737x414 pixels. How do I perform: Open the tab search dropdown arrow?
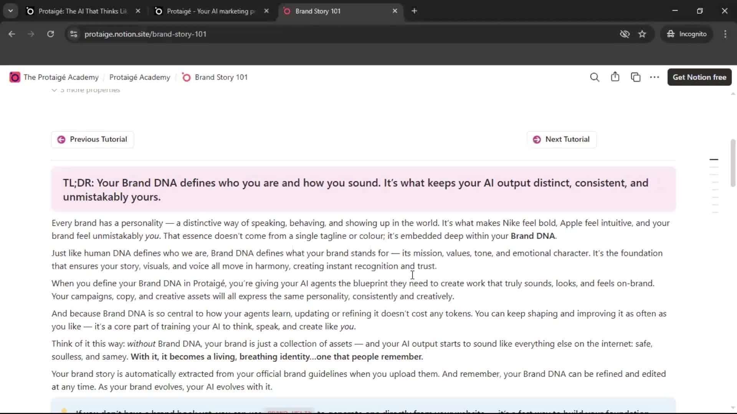pos(10,11)
